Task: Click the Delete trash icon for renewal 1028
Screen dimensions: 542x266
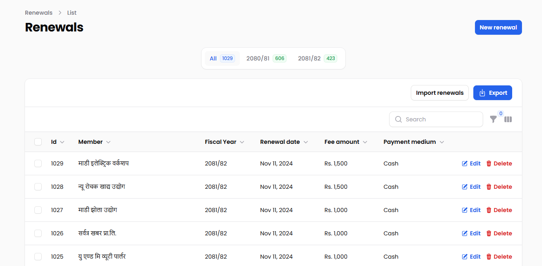Action: point(489,187)
